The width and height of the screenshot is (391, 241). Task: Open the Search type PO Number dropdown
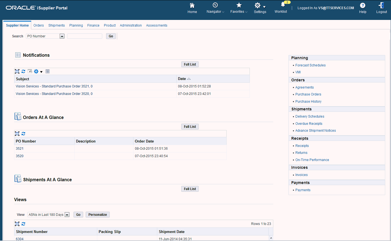pyautogui.click(x=45, y=36)
